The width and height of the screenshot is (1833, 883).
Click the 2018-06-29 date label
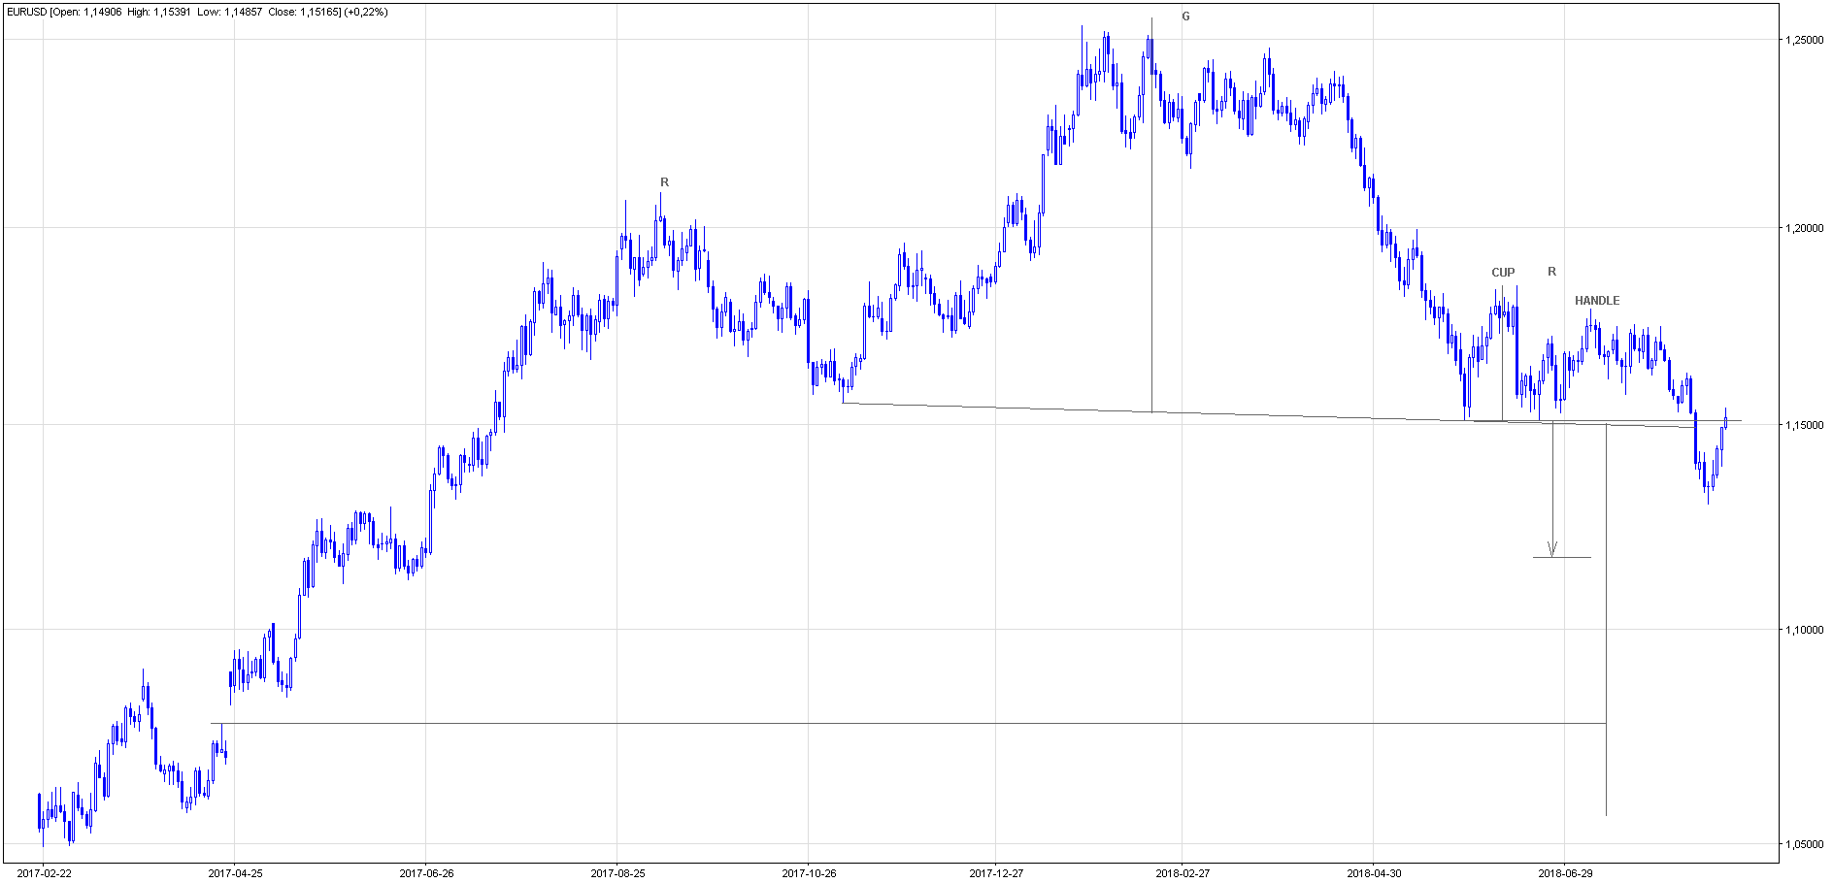(x=1565, y=873)
